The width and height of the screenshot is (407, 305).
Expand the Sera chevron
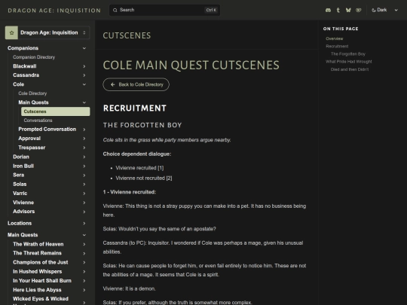84,175
